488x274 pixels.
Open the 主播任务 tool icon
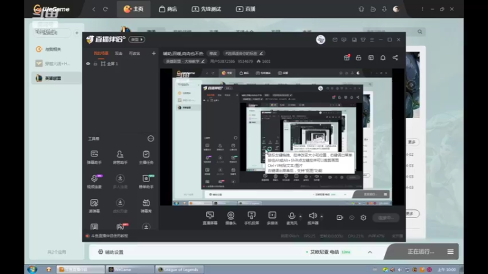(146, 157)
